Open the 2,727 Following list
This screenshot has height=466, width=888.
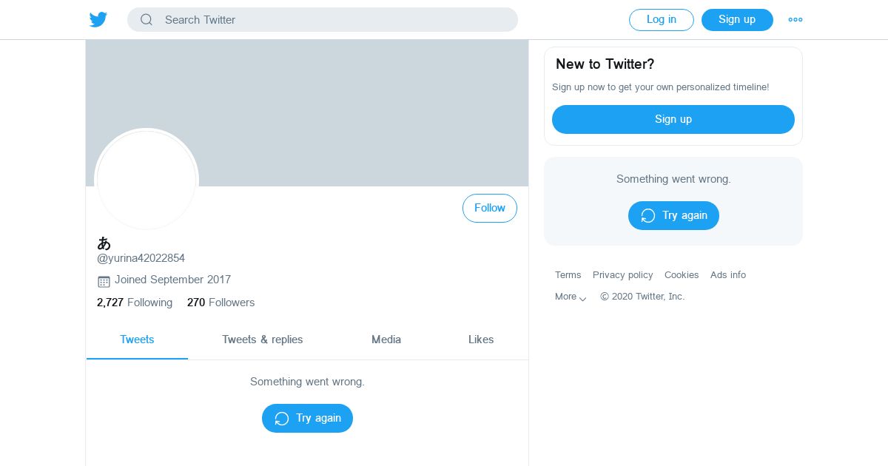point(135,303)
